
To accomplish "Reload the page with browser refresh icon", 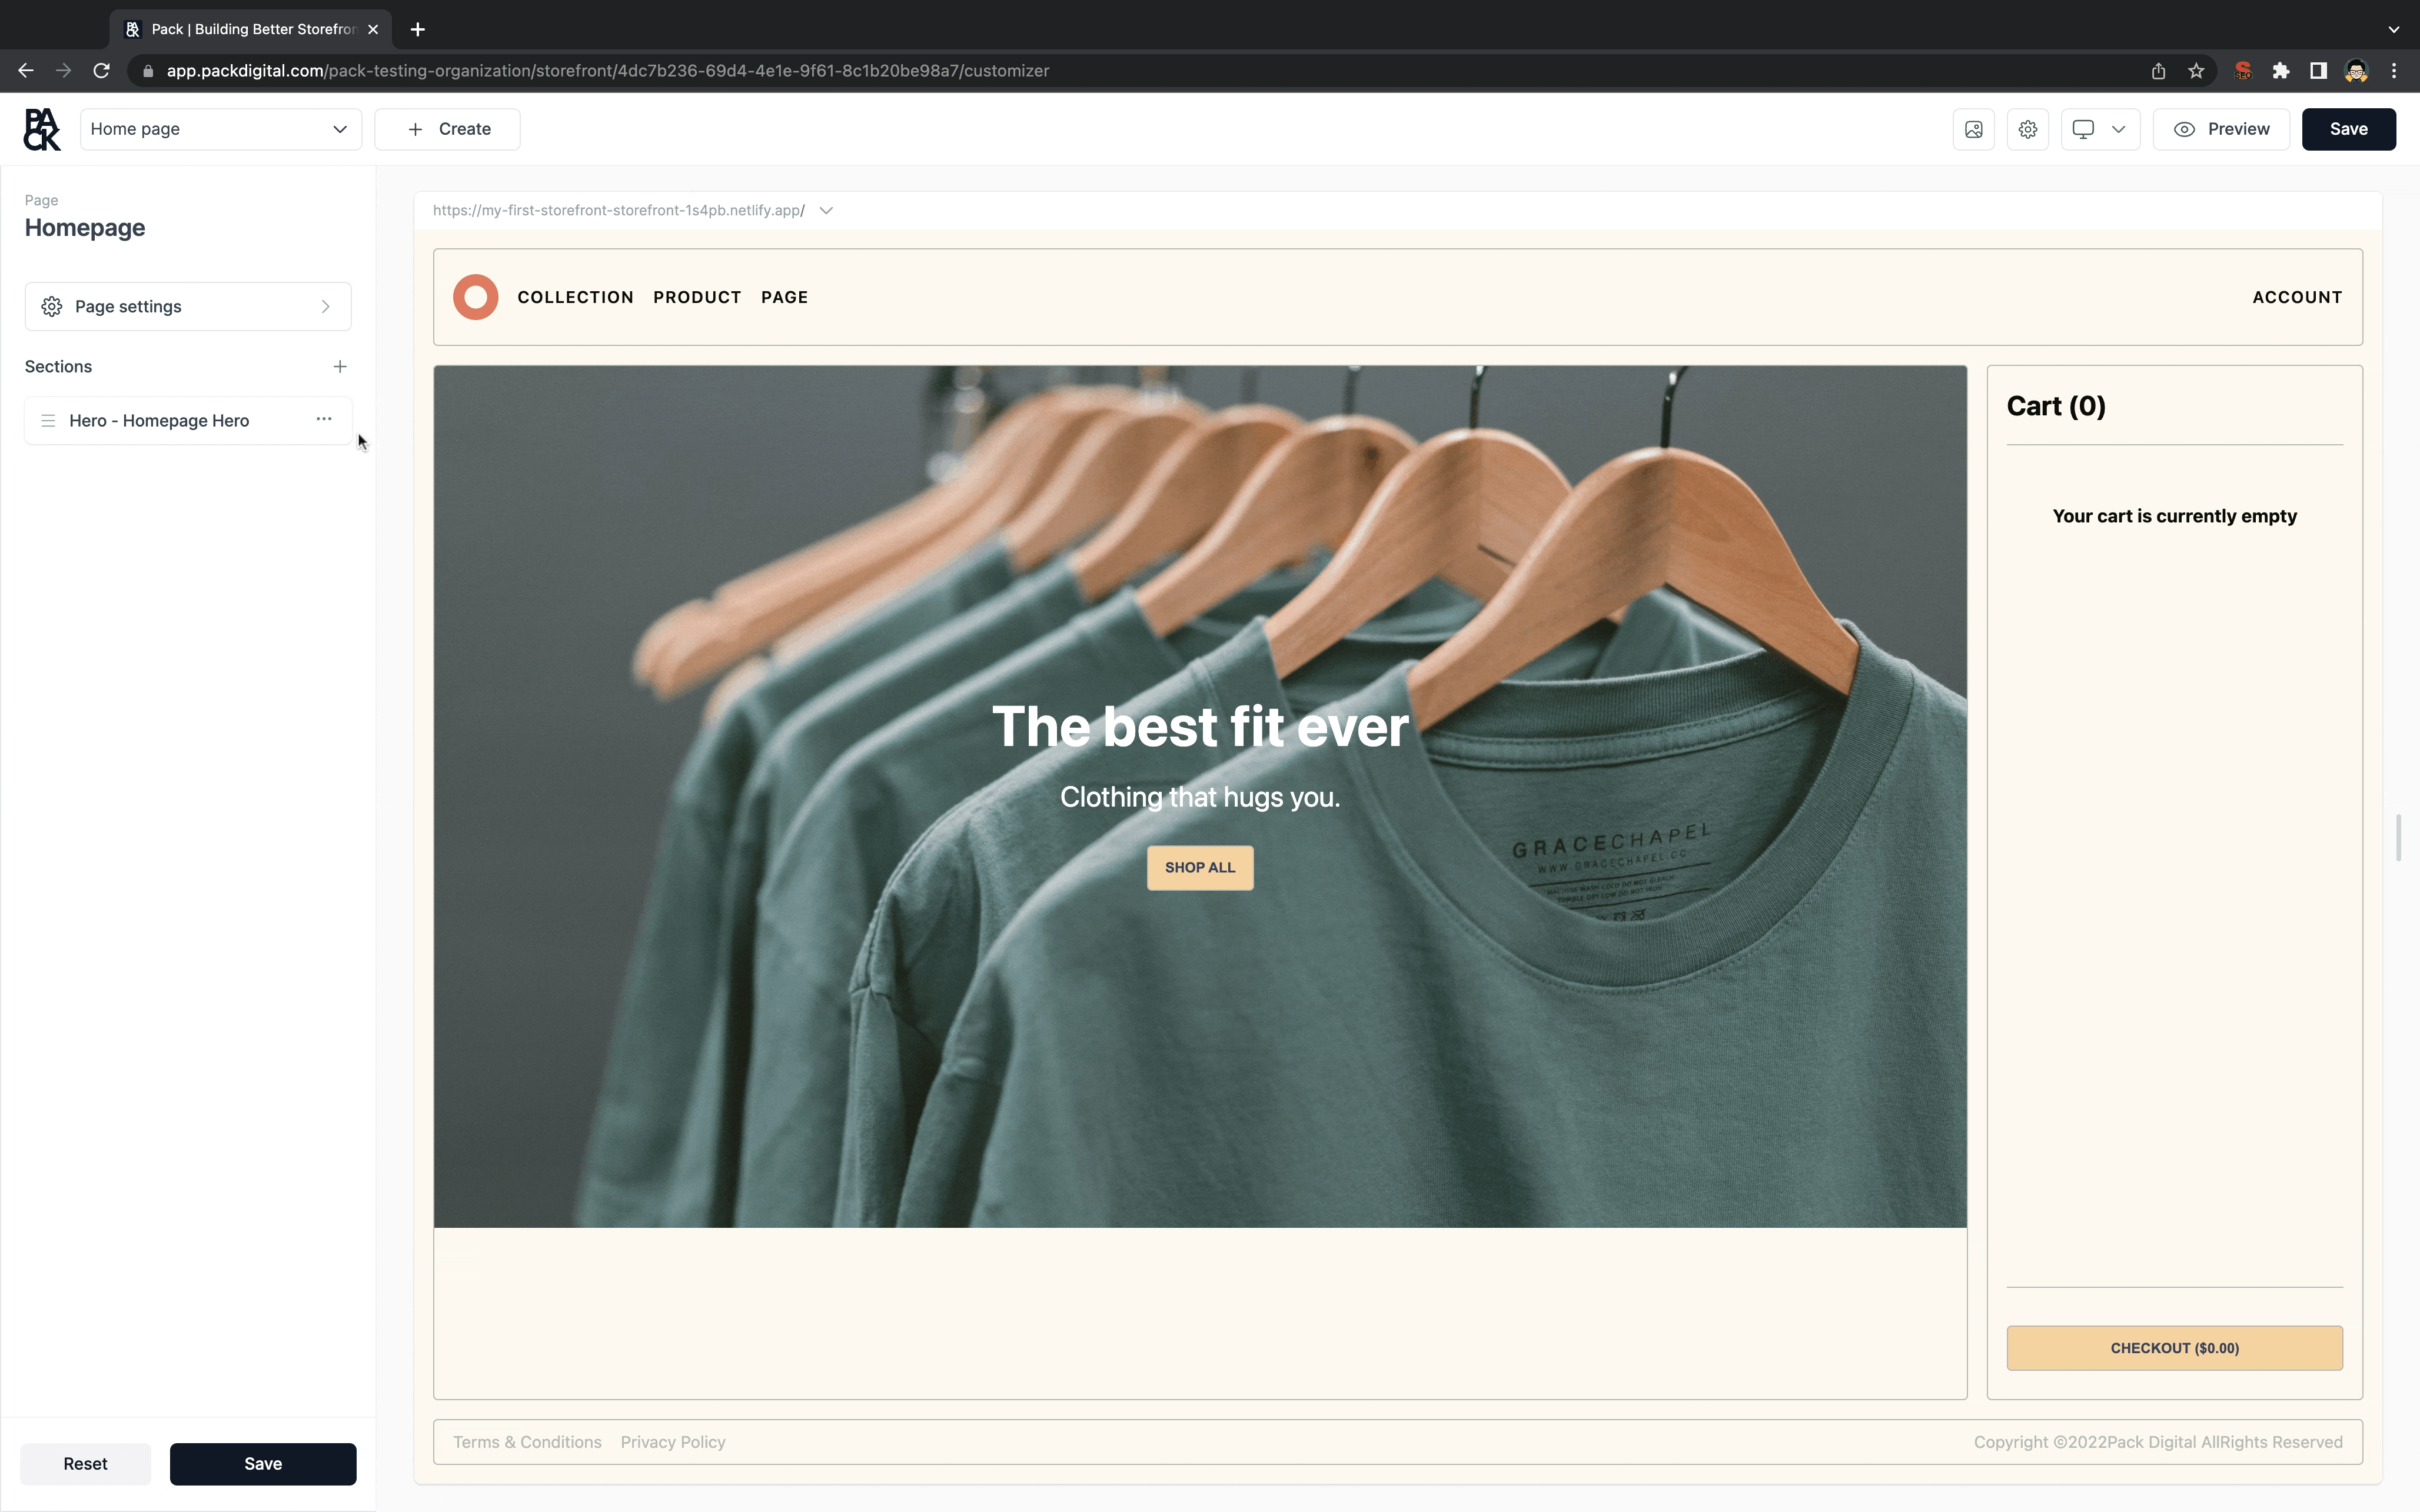I will (101, 70).
